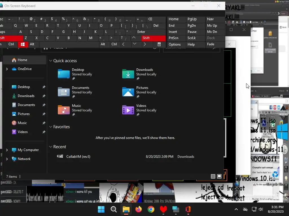Open the Pictures folder in Quick access
The image size is (289, 216).
pos(139,92)
